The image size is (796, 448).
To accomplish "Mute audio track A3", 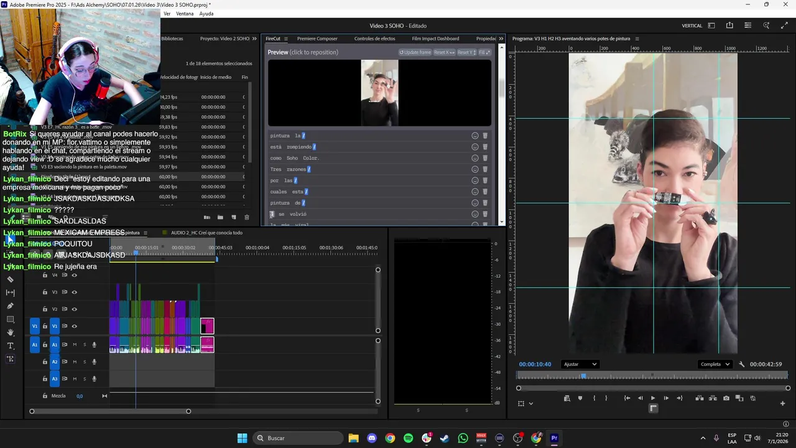I will 75,378.
